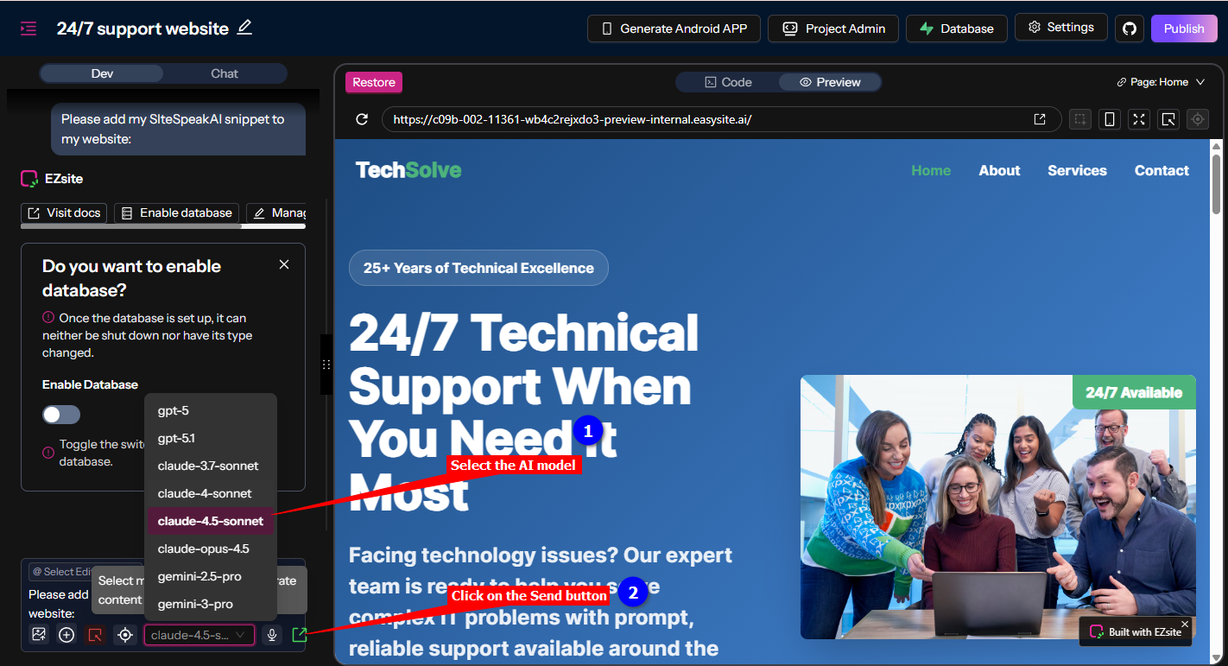Click the preview URL address field
This screenshot has width=1228, height=666.
[708, 119]
